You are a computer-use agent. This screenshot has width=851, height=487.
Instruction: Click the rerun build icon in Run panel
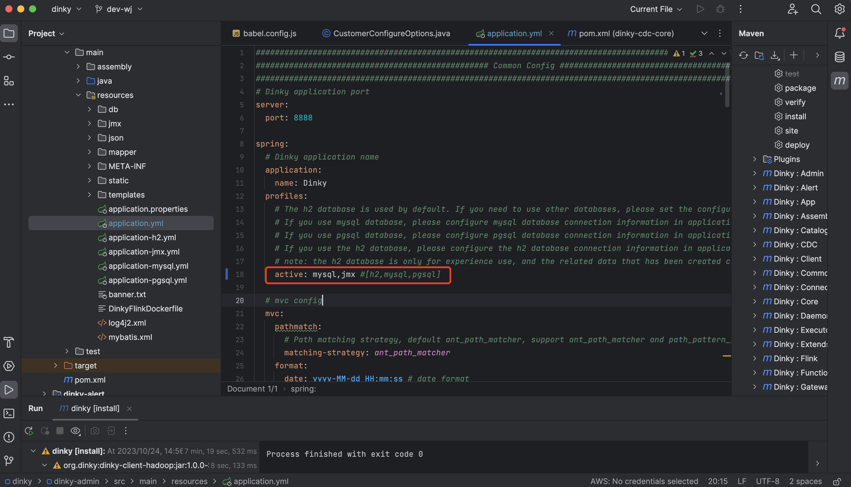coord(29,431)
